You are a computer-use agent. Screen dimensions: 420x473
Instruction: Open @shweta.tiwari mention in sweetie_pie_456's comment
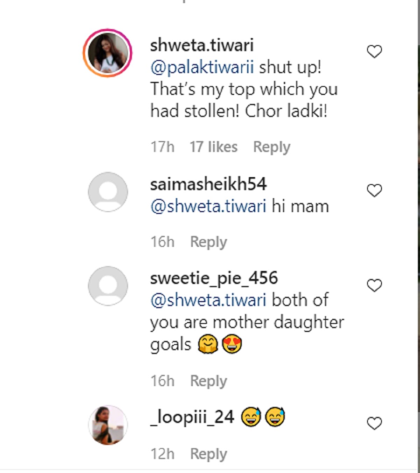208,300
